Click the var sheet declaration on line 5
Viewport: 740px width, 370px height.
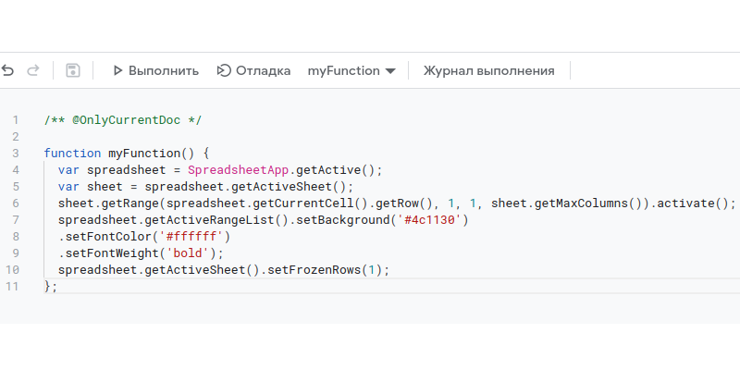pyautogui.click(x=92, y=186)
